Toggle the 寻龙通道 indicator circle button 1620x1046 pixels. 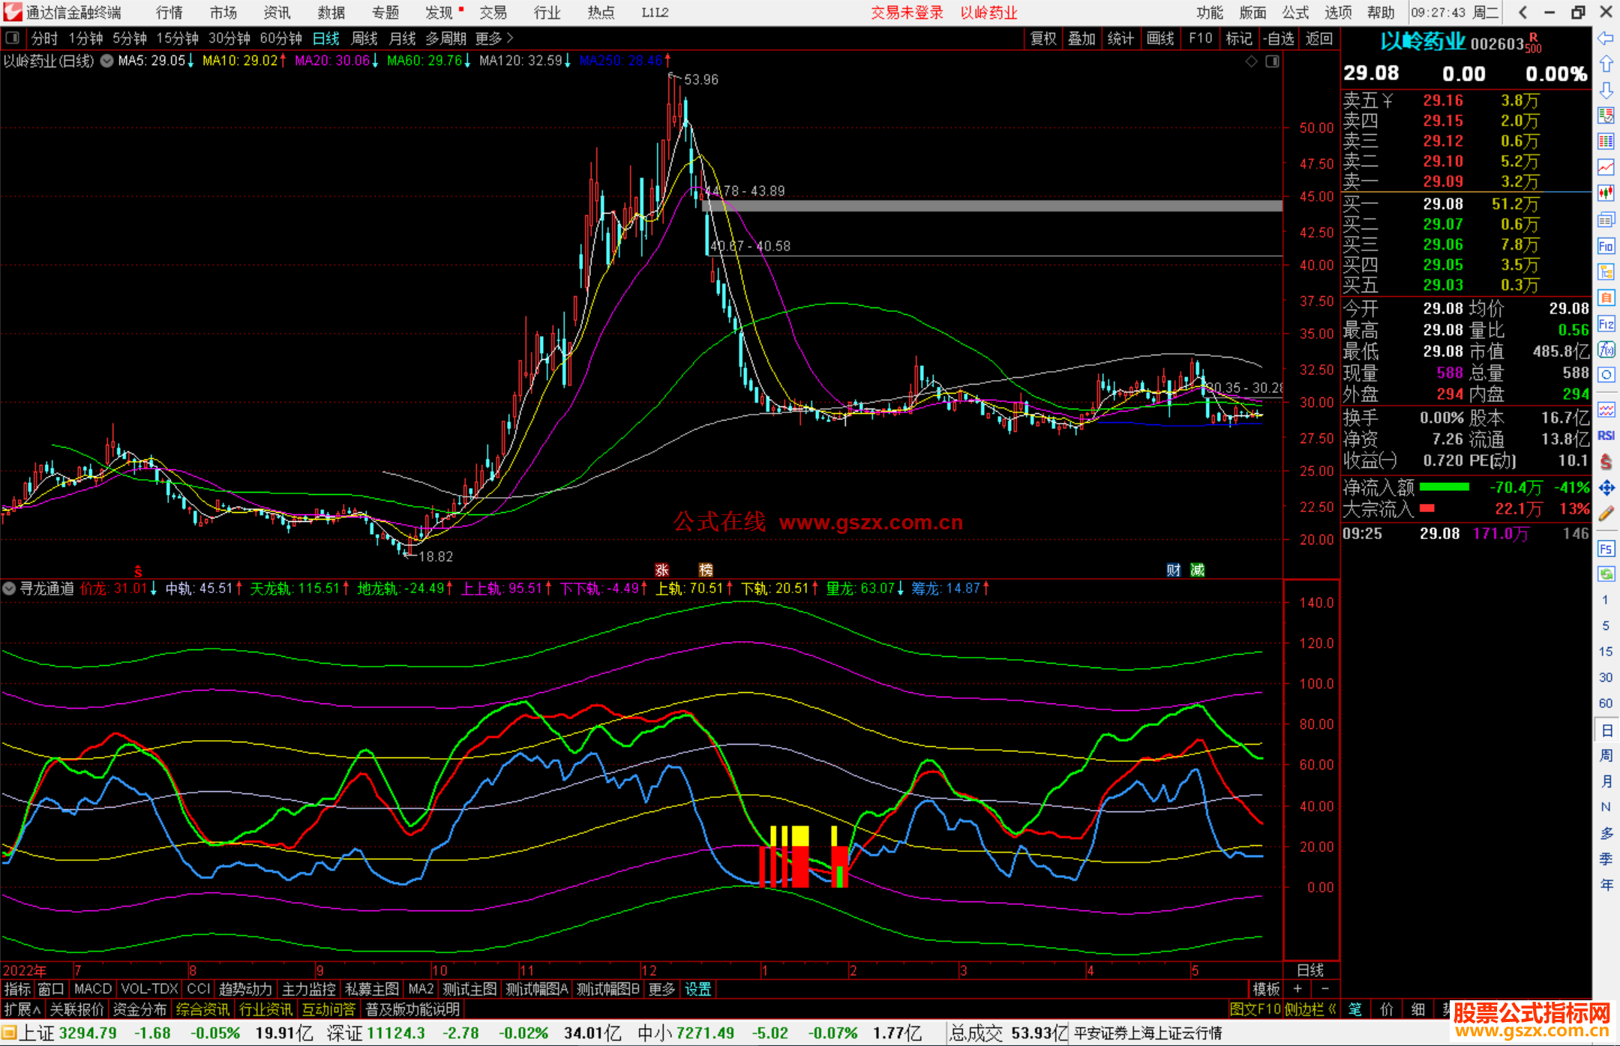[x=9, y=589]
